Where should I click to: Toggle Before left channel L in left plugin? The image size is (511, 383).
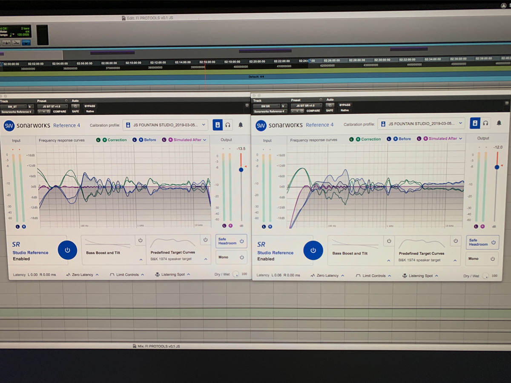pos(135,140)
